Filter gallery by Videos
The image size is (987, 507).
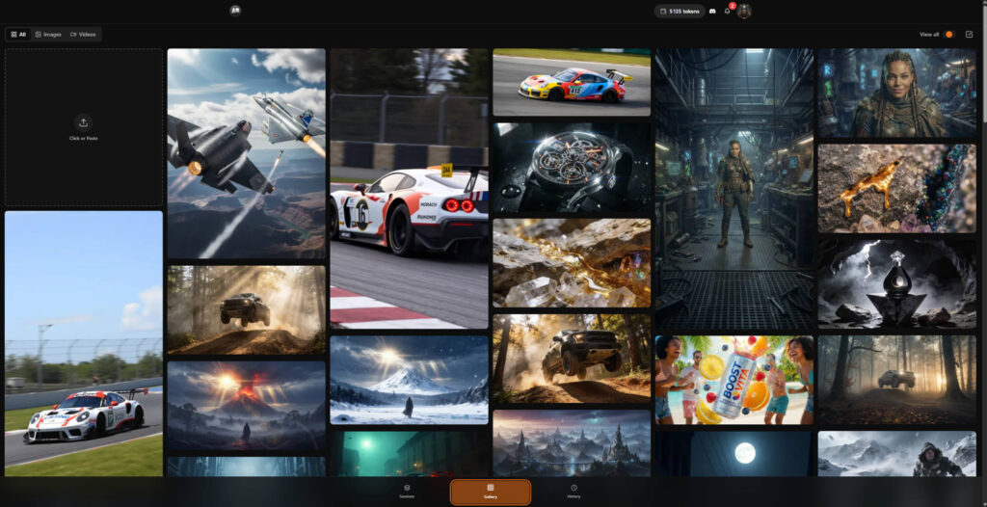[82, 34]
